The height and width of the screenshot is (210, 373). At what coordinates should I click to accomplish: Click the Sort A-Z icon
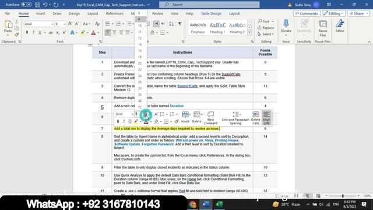pyautogui.click(x=171, y=24)
